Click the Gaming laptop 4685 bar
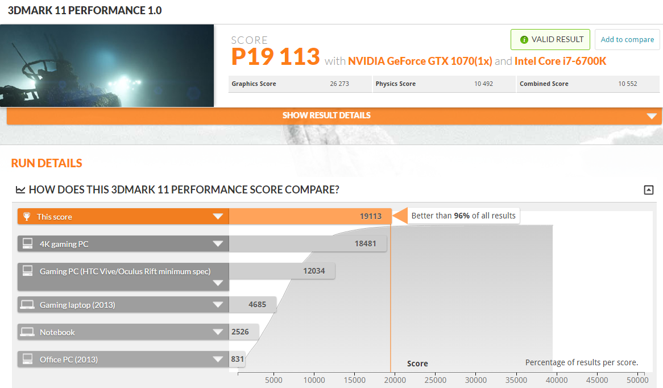The image size is (663, 388). pos(253,304)
